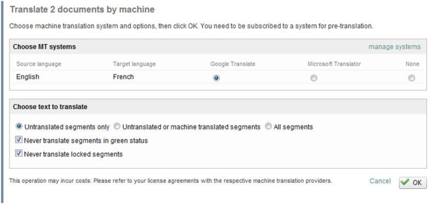Image resolution: width=434 pixels, height=204 pixels.
Task: Click the "None" column header label
Action: point(413,64)
